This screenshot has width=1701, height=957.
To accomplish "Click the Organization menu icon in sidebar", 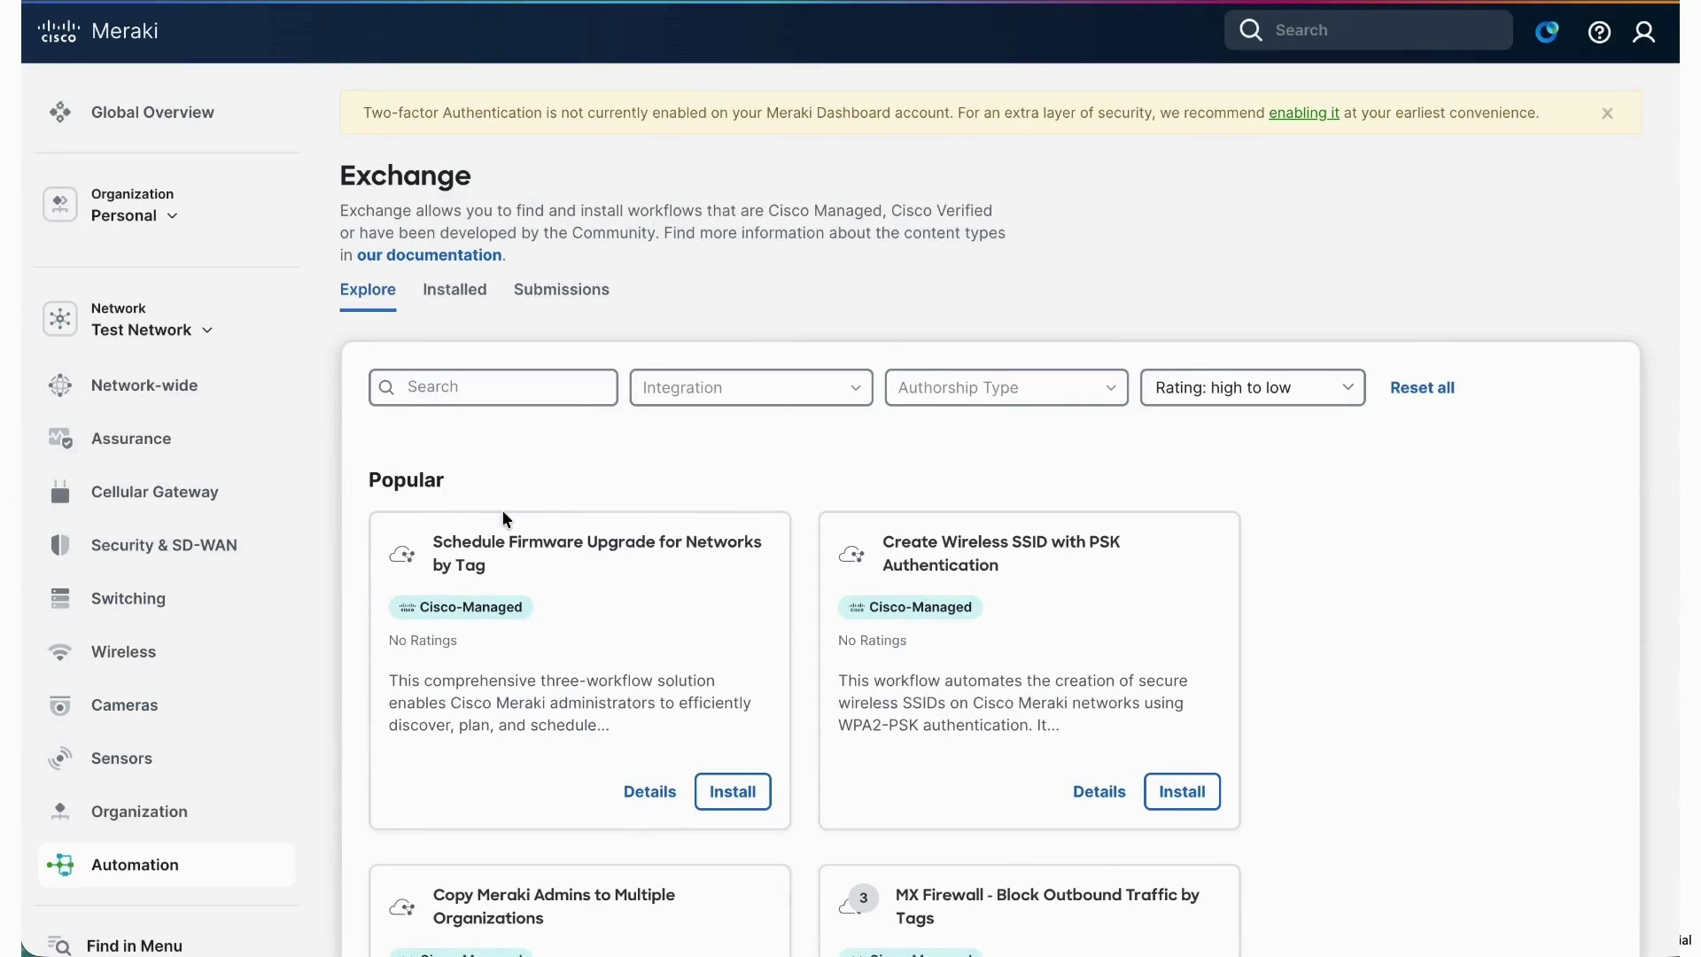I will point(60,812).
